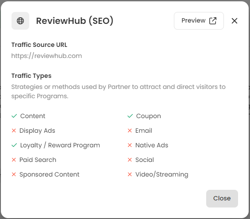Dismiss dialog with the X icon

235,21
